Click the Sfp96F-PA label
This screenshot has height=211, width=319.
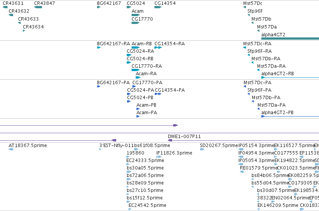(259, 90)
